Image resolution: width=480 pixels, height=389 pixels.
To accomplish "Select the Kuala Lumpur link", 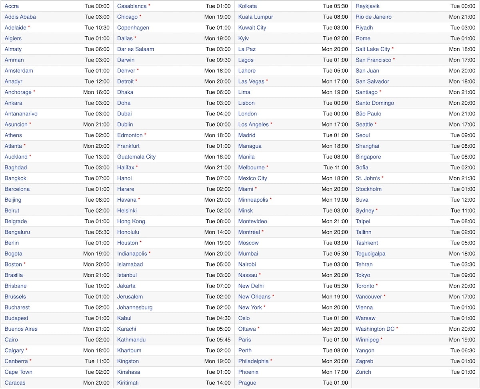I will [x=256, y=17].
